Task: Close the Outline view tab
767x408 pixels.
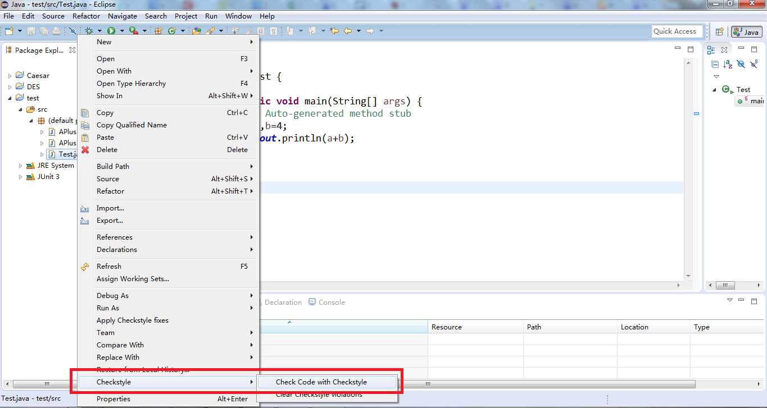Action: tap(724, 50)
